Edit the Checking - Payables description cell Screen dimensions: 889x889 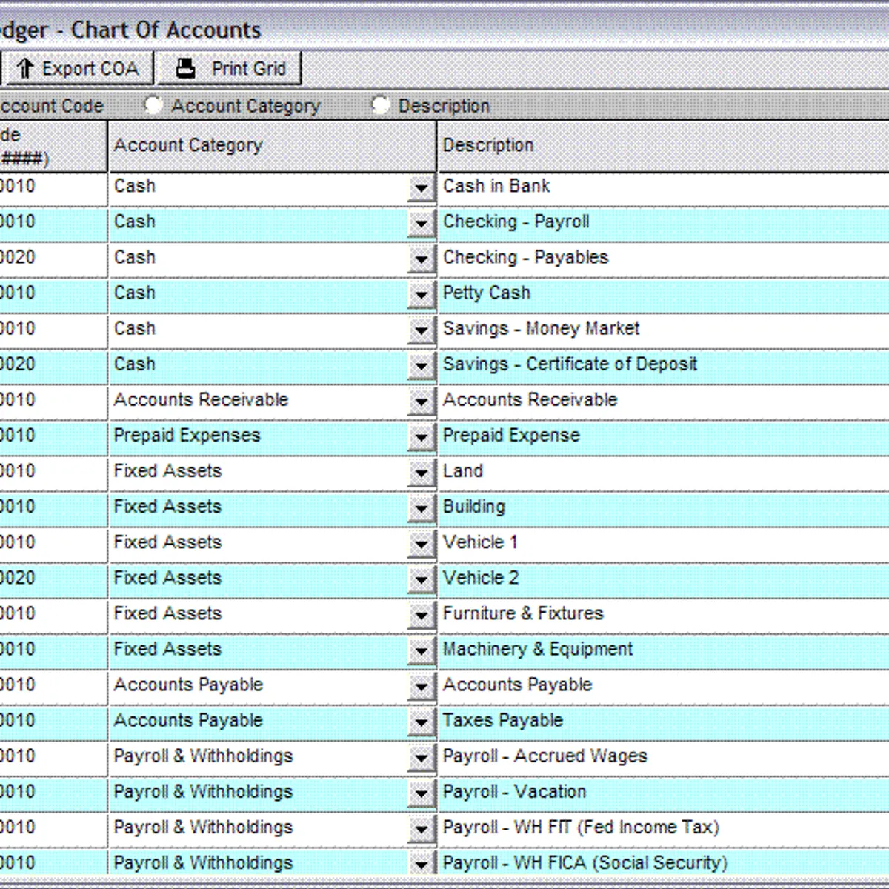point(663,258)
